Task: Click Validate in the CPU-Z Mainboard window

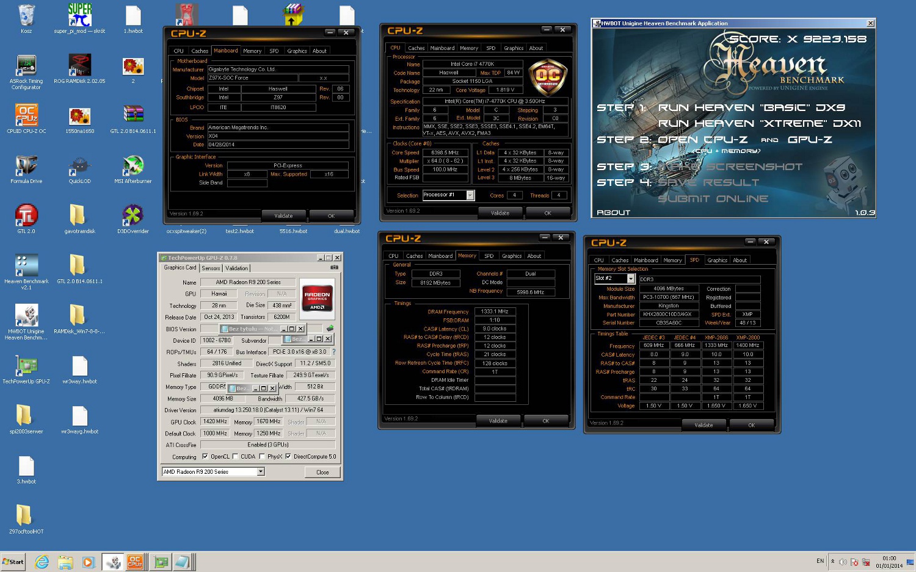Action: pos(283,215)
